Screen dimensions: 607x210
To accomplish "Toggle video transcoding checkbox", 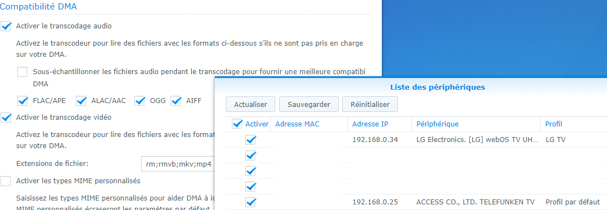I will (x=6, y=118).
